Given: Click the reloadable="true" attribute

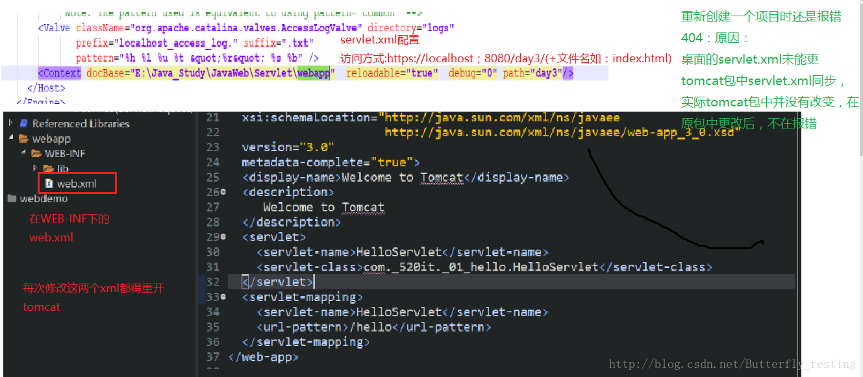Looking at the screenshot, I should point(392,73).
